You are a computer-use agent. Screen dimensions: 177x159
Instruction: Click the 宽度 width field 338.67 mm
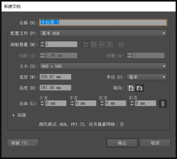click(55, 77)
